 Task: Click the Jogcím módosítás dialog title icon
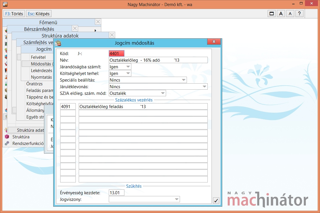point(58,43)
